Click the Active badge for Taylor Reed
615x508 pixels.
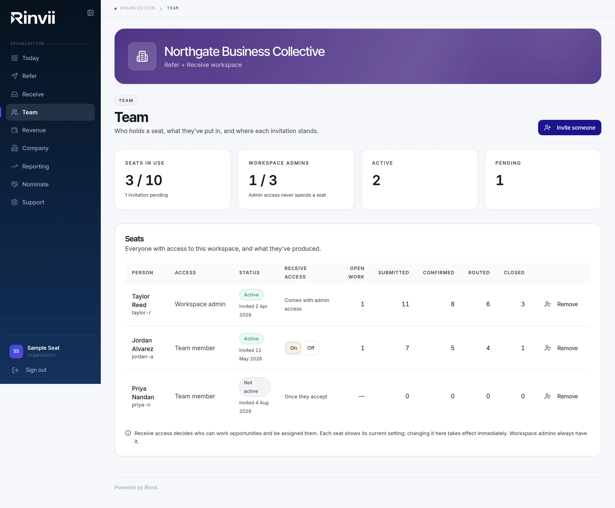click(x=251, y=295)
